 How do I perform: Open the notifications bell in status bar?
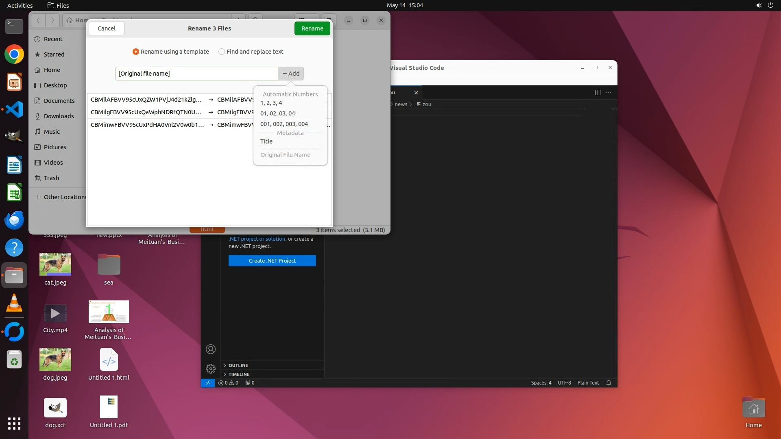pyautogui.click(x=609, y=383)
